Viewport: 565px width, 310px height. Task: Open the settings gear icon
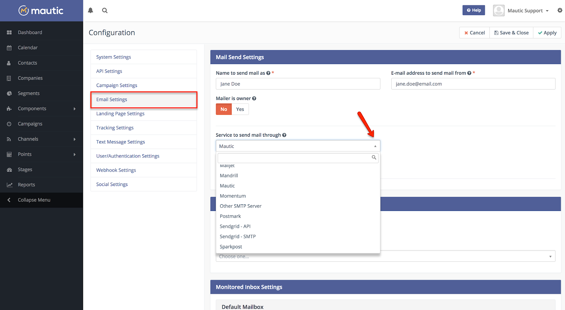click(560, 11)
